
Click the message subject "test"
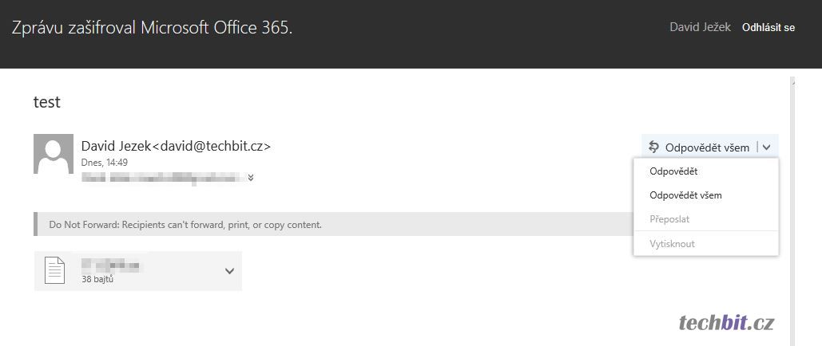(47, 102)
